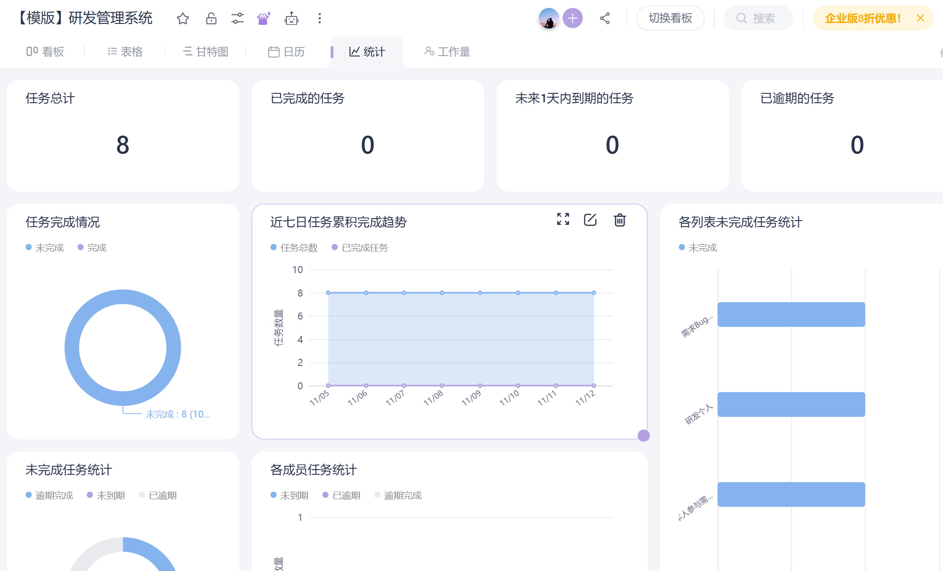Click the 未完成 : 8 donut label
This screenshot has height=571, width=943.
click(x=178, y=414)
